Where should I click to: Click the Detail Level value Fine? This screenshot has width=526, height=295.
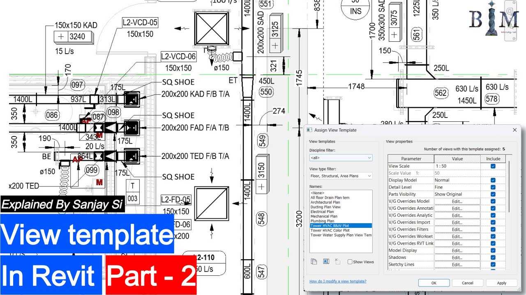[x=457, y=187]
